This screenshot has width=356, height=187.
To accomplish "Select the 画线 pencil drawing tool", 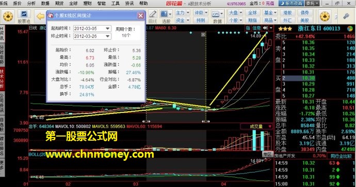I will pyautogui.click(x=153, y=14).
